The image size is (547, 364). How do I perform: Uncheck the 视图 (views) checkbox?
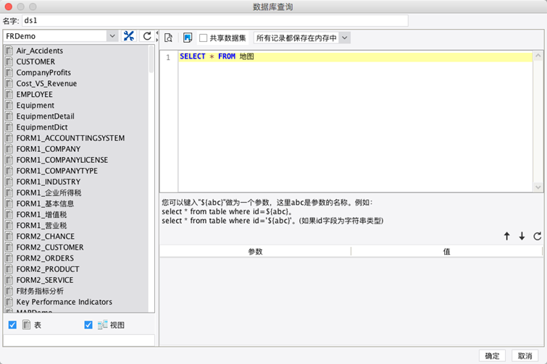88,325
